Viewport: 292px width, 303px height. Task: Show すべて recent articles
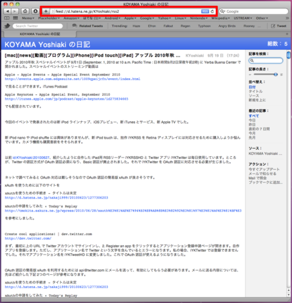254,116
